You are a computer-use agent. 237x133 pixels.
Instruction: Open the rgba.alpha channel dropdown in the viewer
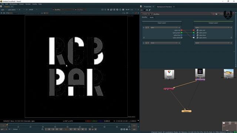tap(13, 10)
